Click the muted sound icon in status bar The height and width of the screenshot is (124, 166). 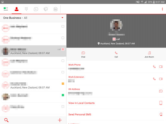pyautogui.click(x=137, y=2)
